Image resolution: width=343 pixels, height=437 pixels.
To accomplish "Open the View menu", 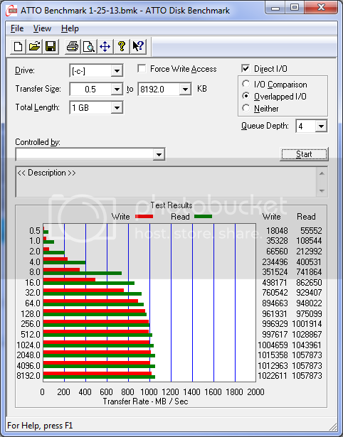I will [42, 28].
